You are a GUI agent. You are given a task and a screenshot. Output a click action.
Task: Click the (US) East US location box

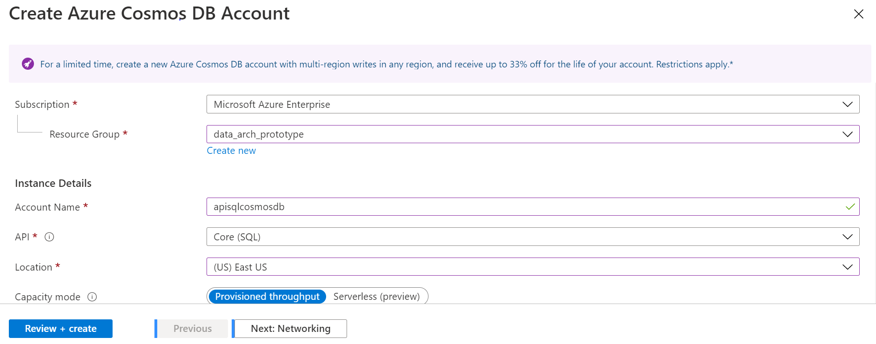click(512, 267)
